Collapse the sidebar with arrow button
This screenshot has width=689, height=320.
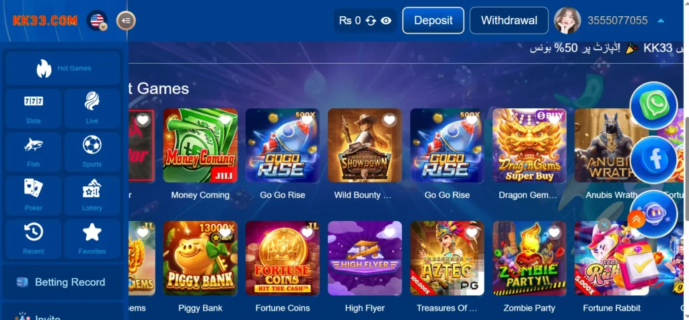pyautogui.click(x=126, y=20)
